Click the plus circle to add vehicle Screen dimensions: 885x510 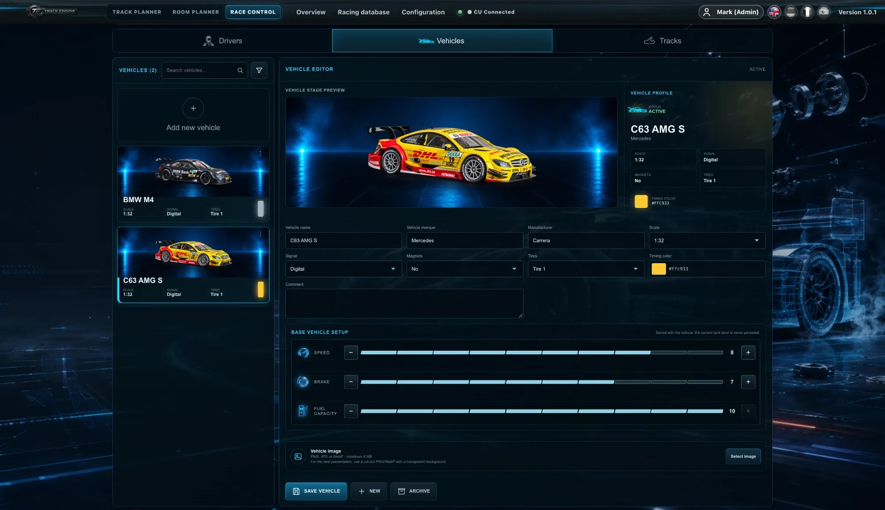(193, 108)
